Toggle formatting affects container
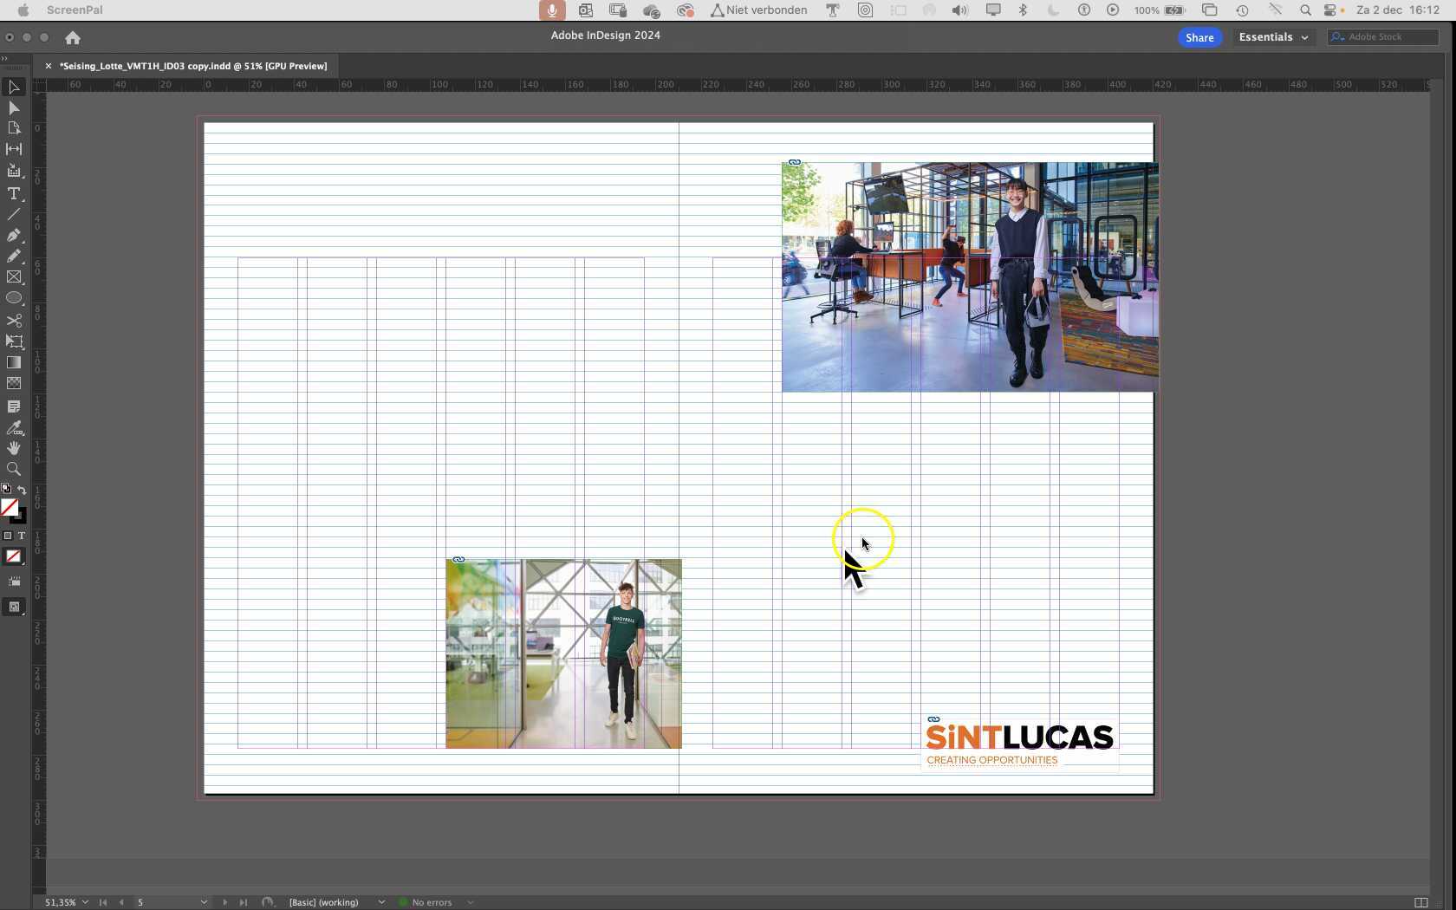The image size is (1456, 910). pyautogui.click(x=8, y=536)
